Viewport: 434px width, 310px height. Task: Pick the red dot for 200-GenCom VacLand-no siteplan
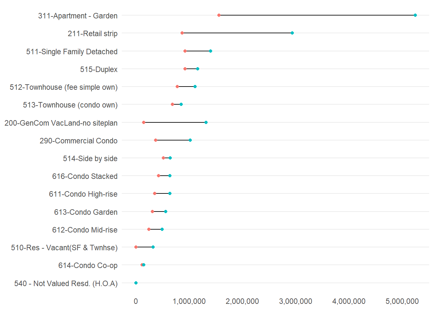(144, 122)
